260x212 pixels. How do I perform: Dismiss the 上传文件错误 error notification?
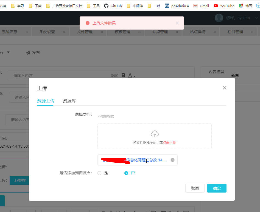click(177, 23)
